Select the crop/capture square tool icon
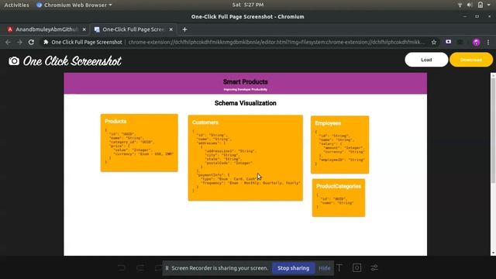The height and width of the screenshot is (279, 496). (356, 268)
